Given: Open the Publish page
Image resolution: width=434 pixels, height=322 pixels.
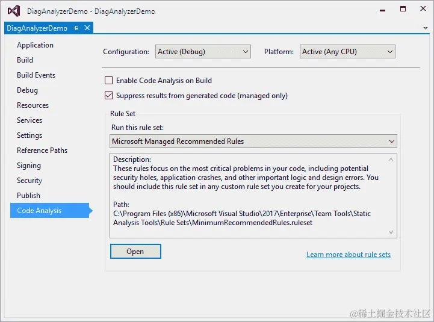Looking at the screenshot, I should [28, 196].
